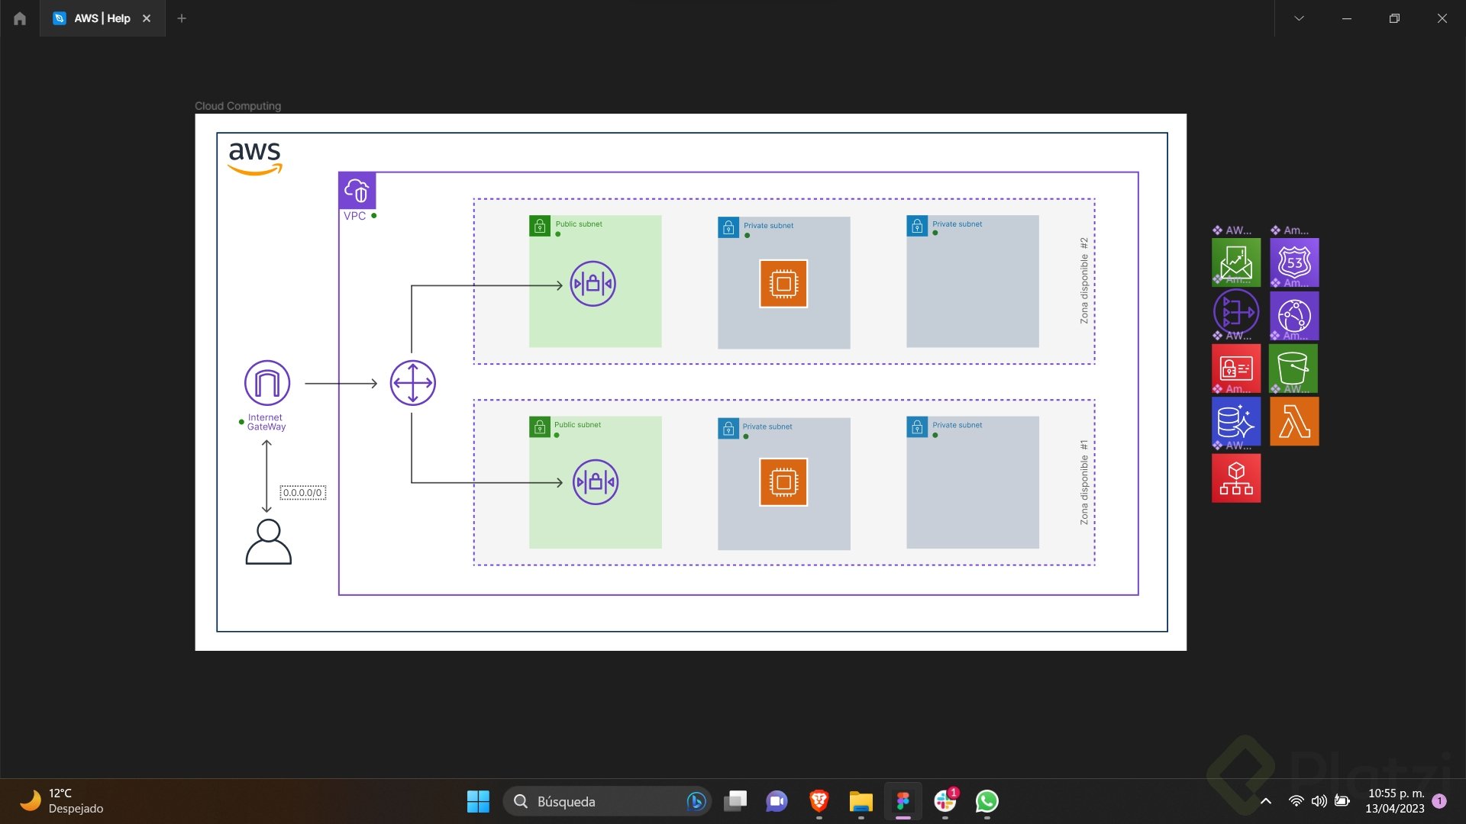Switch to AWS | Help tab
The height and width of the screenshot is (824, 1466).
coord(102,18)
